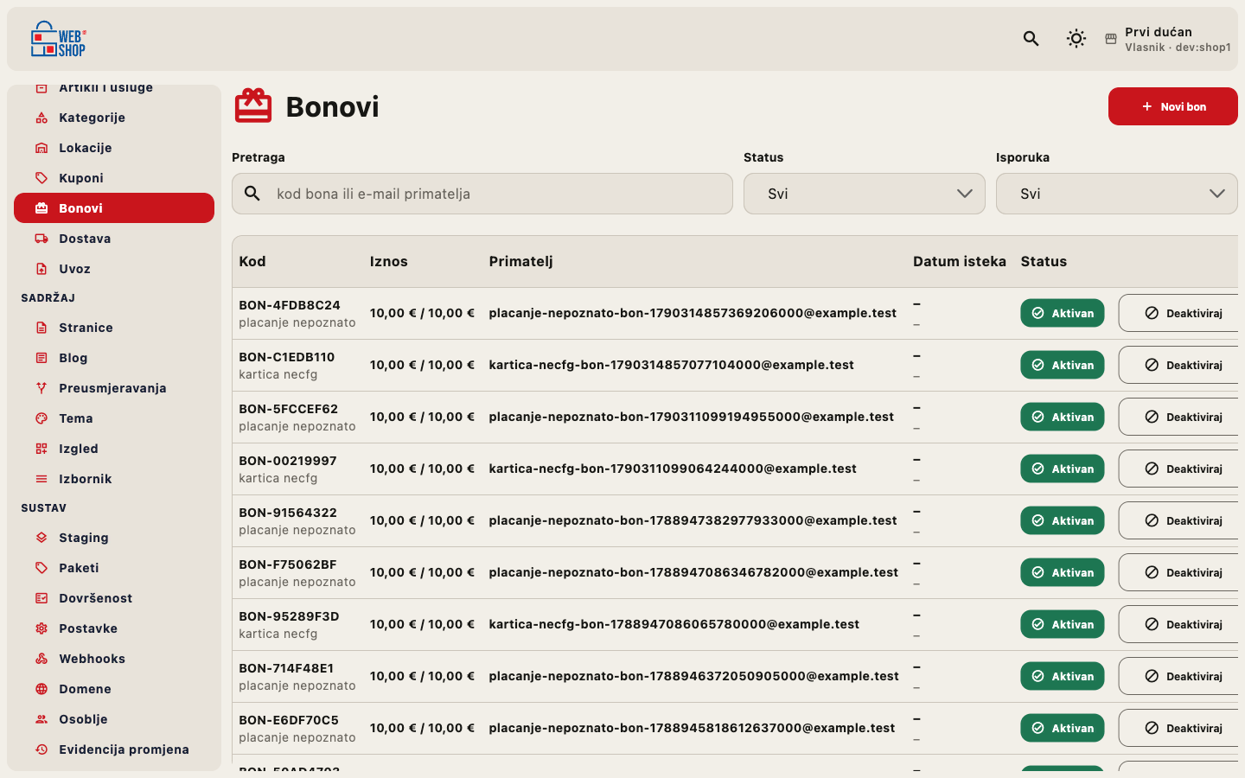This screenshot has height=778, width=1245.
Task: Click the Staging layers icon
Action: click(x=41, y=538)
